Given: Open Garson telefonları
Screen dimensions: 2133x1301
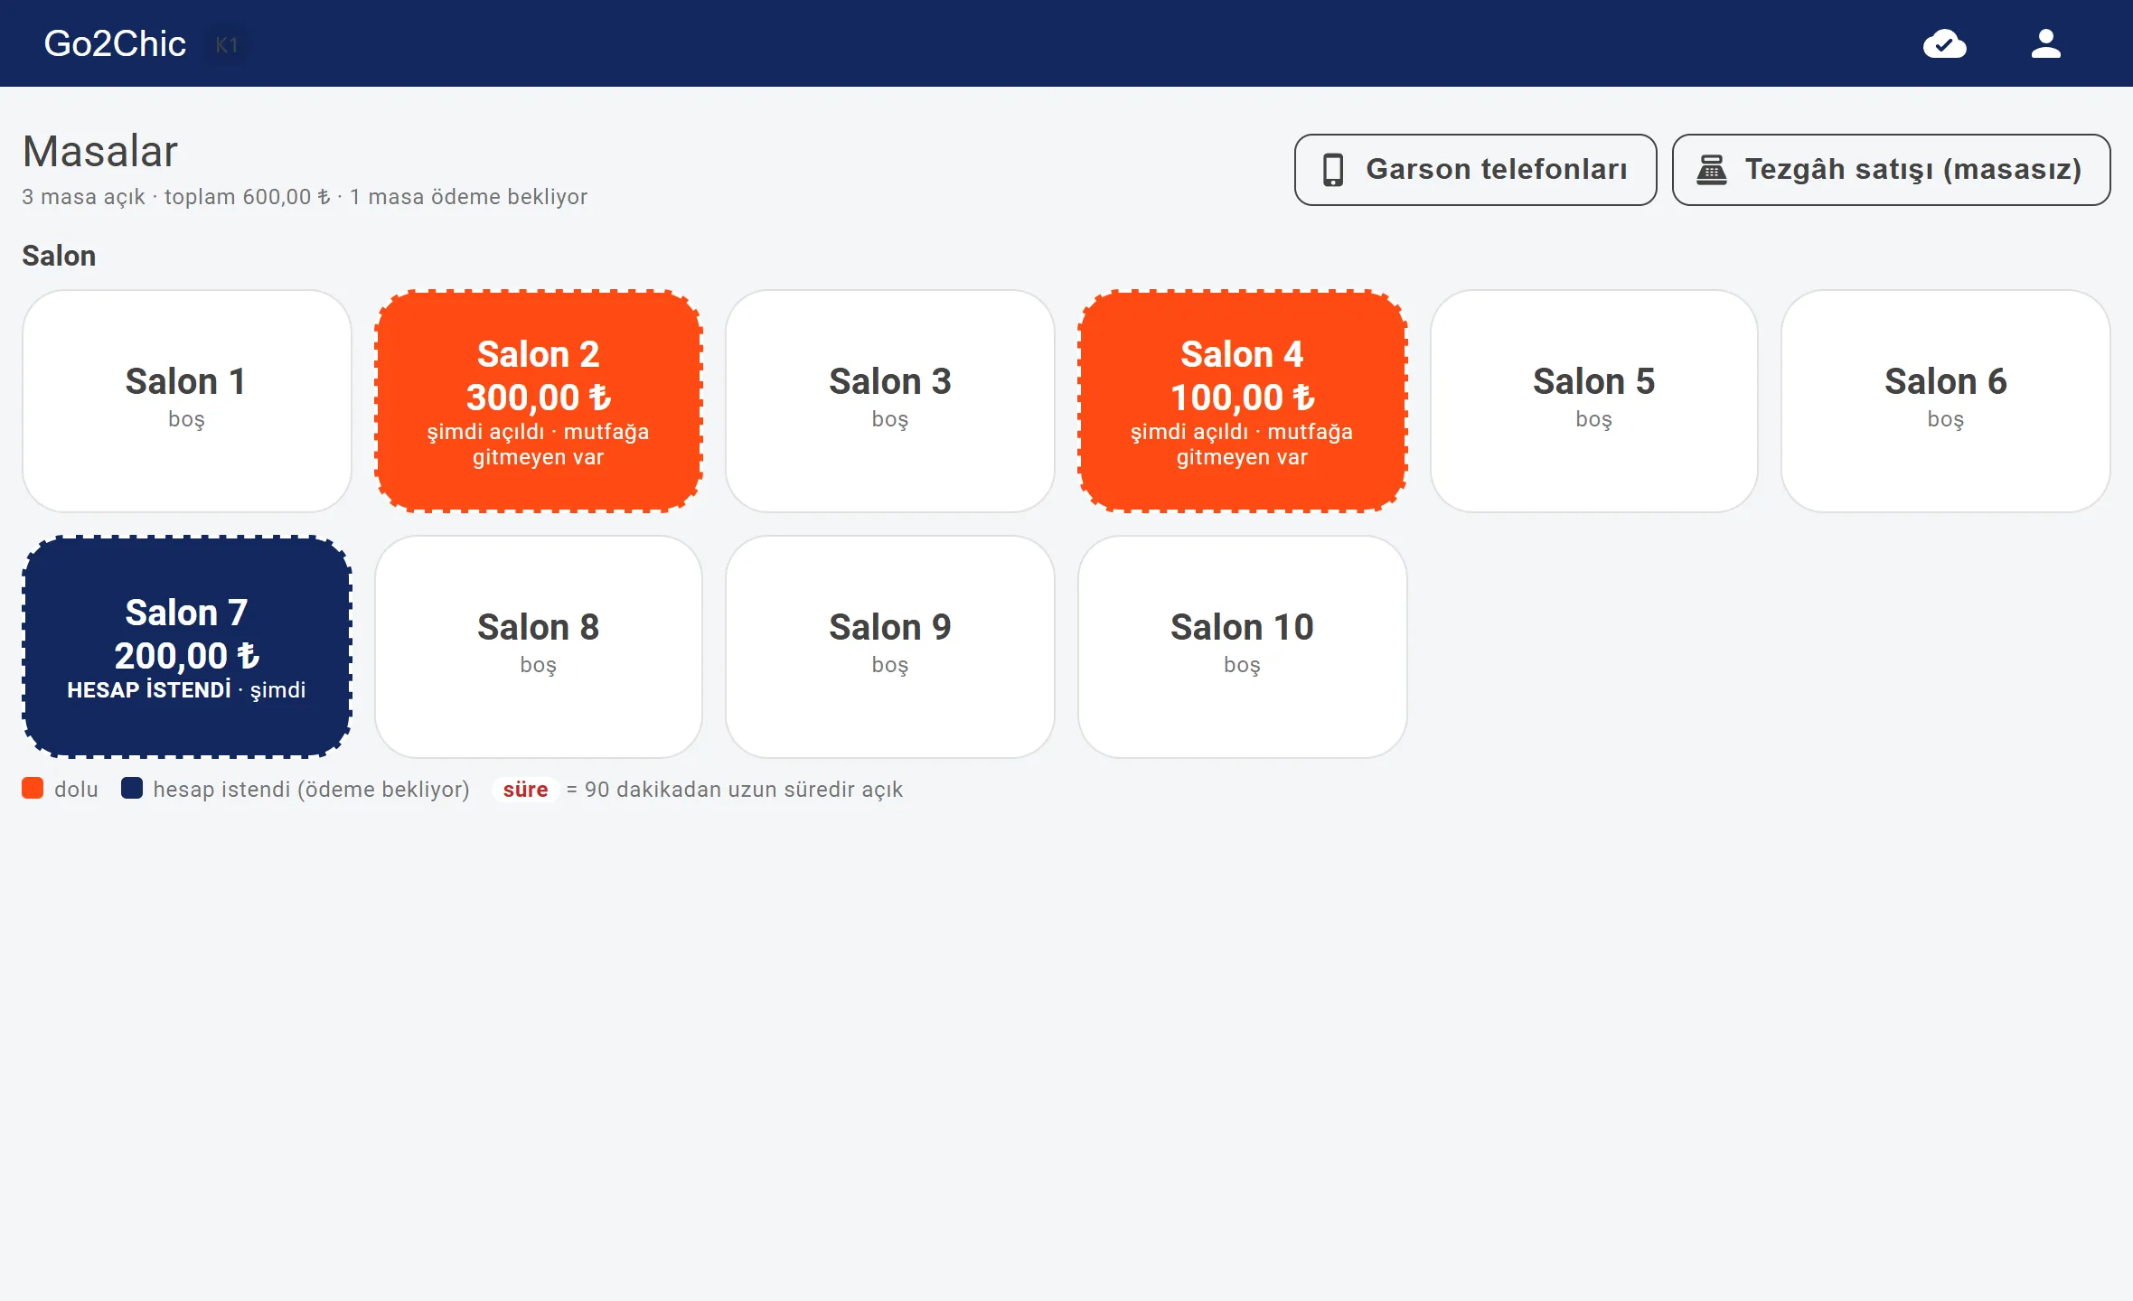Looking at the screenshot, I should point(1475,170).
